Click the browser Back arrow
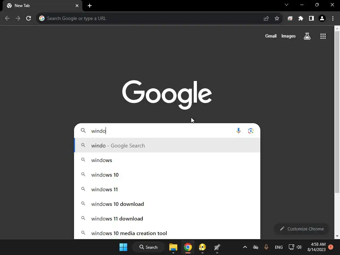340x255 pixels. point(7,19)
